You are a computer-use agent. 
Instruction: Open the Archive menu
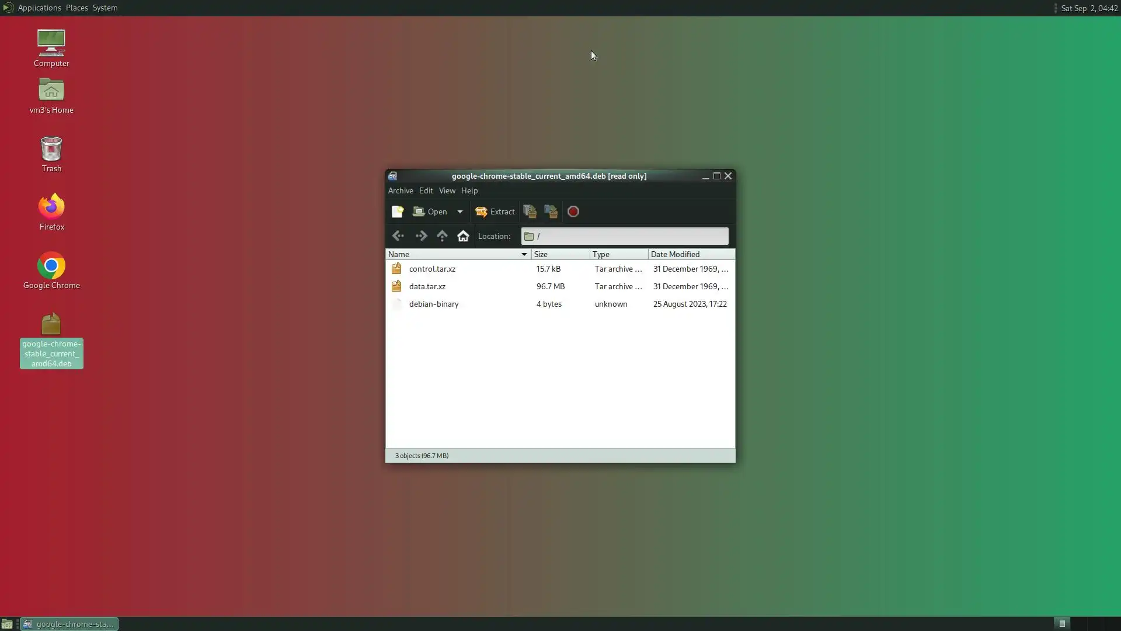point(401,190)
